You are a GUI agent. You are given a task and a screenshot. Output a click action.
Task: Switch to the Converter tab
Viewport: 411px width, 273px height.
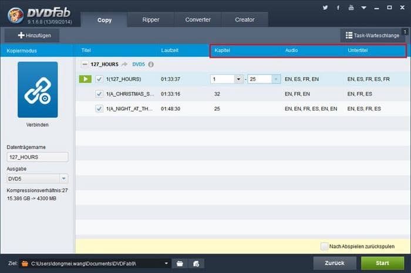(198, 19)
